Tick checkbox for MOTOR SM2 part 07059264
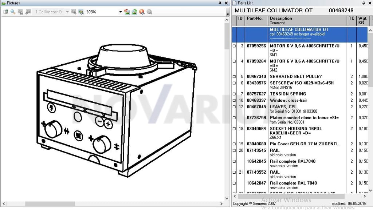 click(x=234, y=61)
